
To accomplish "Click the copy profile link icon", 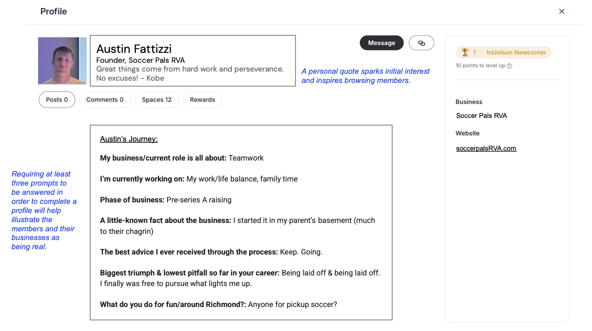I will (421, 43).
